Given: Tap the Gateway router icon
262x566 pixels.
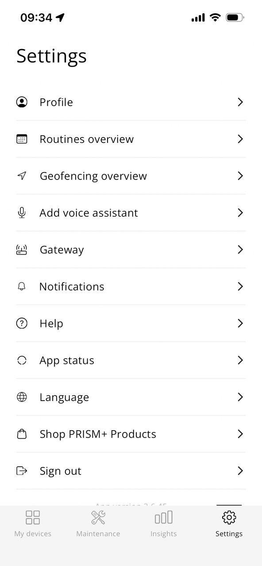Looking at the screenshot, I should 22,250.
